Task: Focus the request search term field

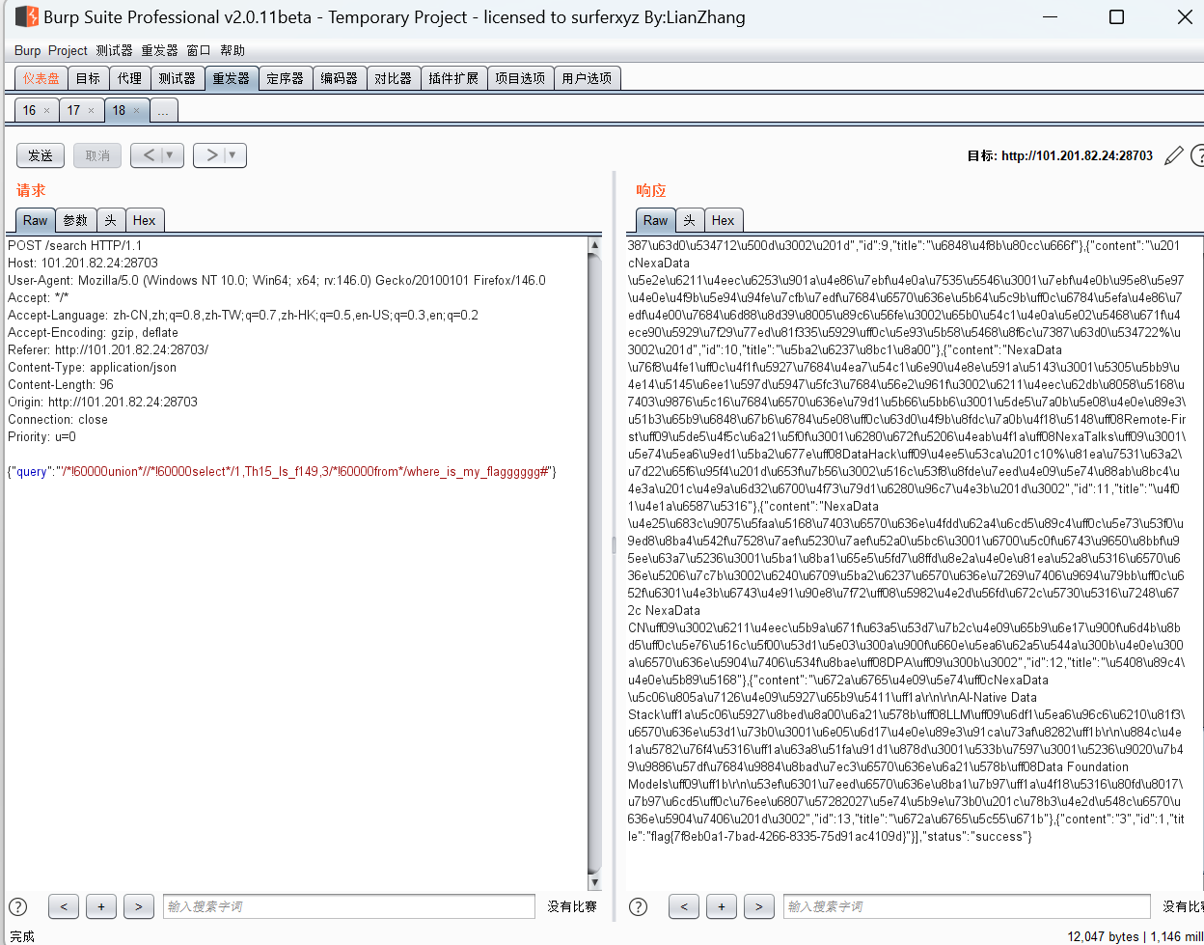Action: coord(348,906)
